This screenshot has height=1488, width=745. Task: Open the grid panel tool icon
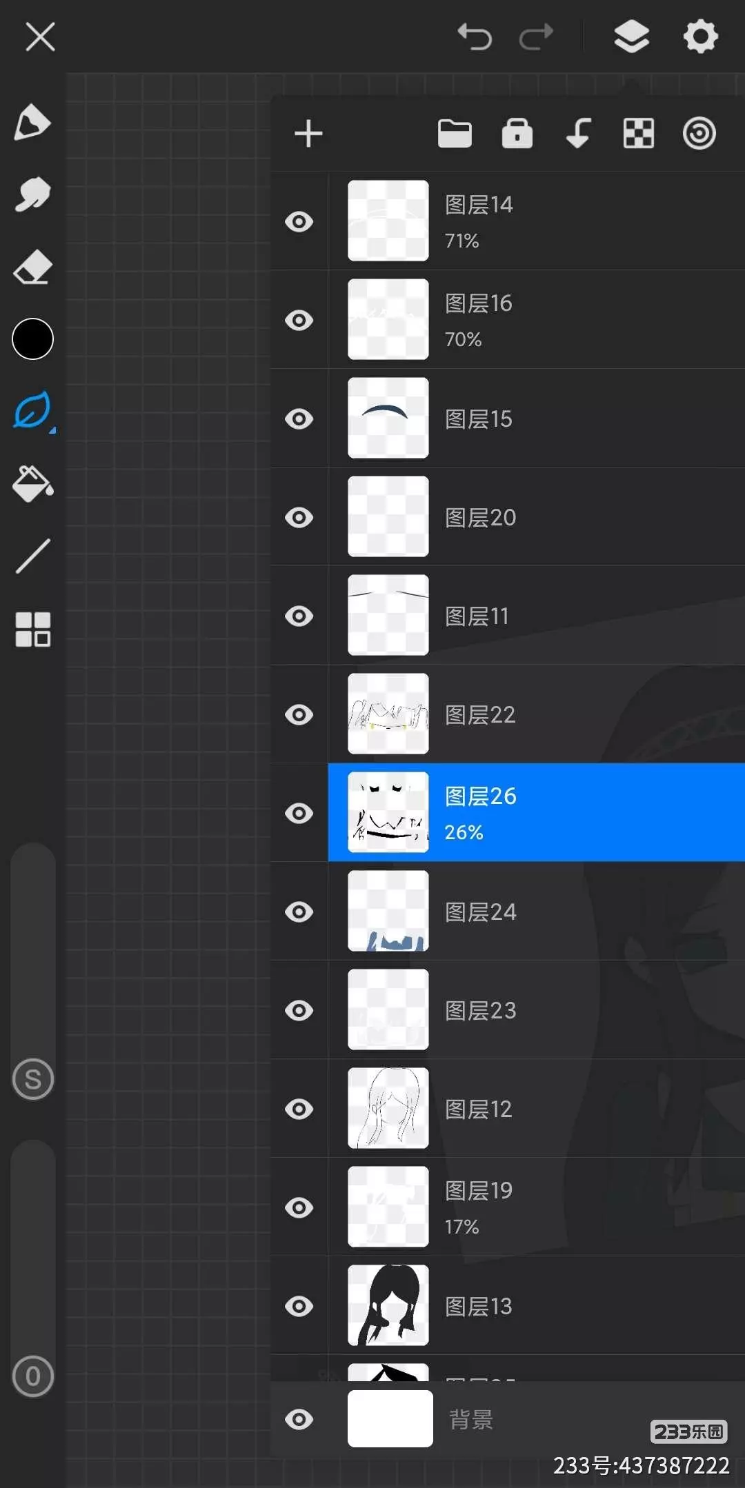[x=32, y=629]
